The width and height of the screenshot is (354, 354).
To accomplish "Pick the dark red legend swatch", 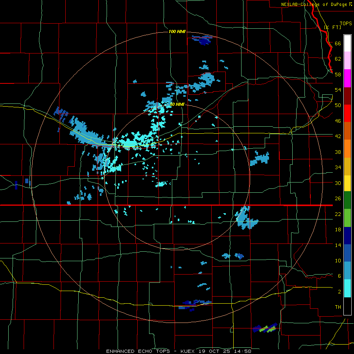I will click(347, 96).
